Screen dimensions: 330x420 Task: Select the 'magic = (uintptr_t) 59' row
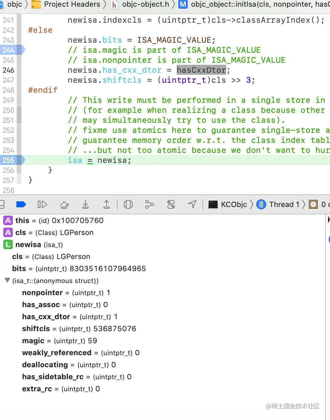163,341
